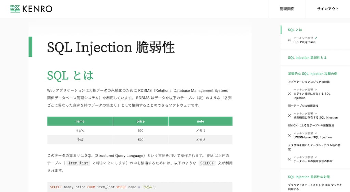Navigate to SQL Injection 脆弱性の対策 section
Screen dimensions: 350x192
(309, 177)
